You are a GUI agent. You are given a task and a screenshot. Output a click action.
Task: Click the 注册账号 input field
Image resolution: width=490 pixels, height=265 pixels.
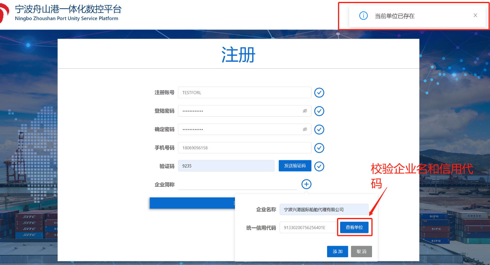[244, 93]
